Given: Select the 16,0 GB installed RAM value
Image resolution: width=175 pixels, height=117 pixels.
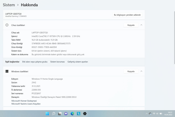Looking at the screenshot, I should [x=45, y=40].
